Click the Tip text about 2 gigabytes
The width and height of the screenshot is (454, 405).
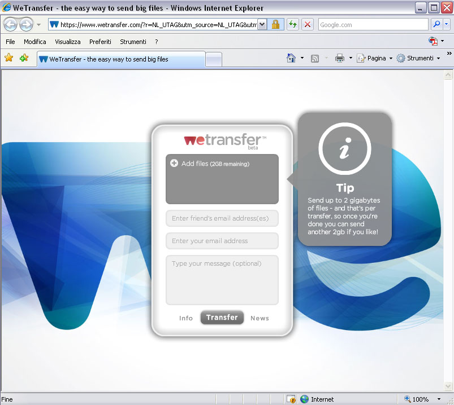click(x=344, y=216)
